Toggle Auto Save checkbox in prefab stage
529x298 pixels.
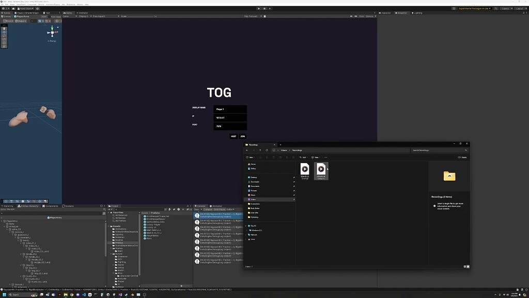pos(49,17)
